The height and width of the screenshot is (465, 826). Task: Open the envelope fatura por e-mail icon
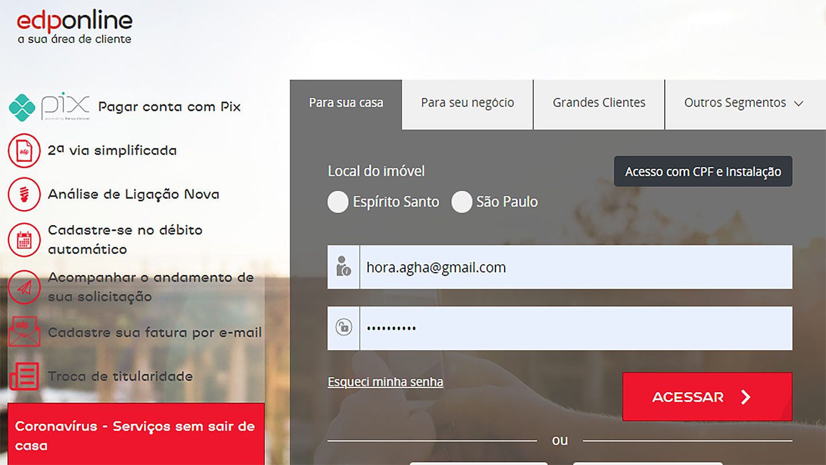(x=24, y=332)
